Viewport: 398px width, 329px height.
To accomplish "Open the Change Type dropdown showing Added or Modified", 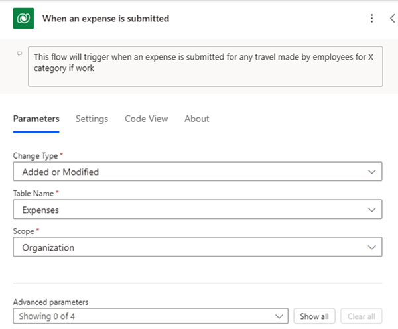I will tap(198, 172).
